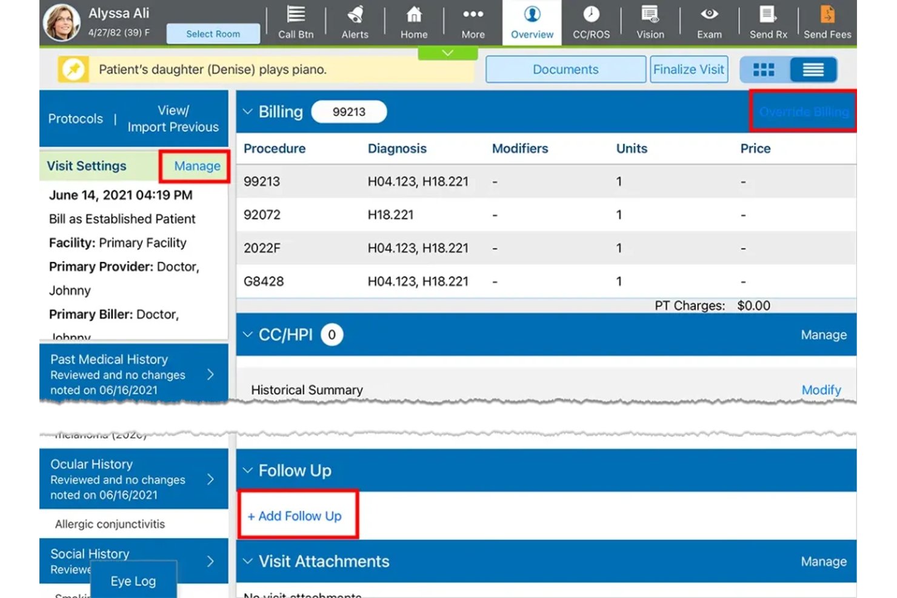Collapse the Billing section chevron
The height and width of the screenshot is (598, 897).
247,111
